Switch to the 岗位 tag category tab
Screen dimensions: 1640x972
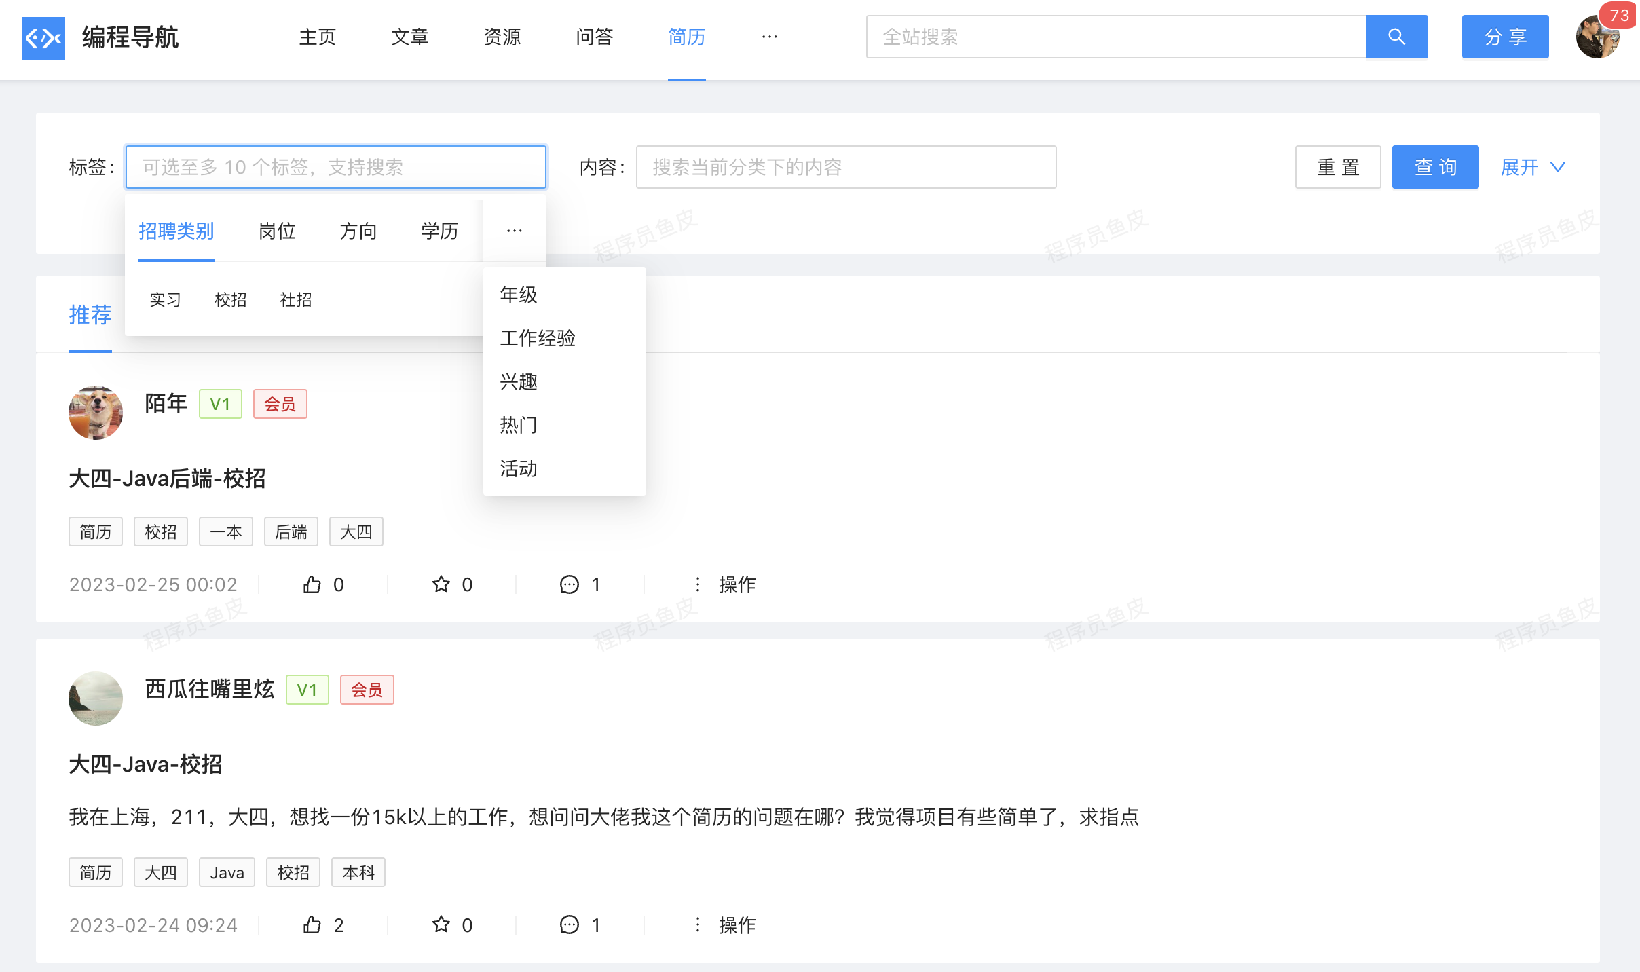tap(277, 231)
